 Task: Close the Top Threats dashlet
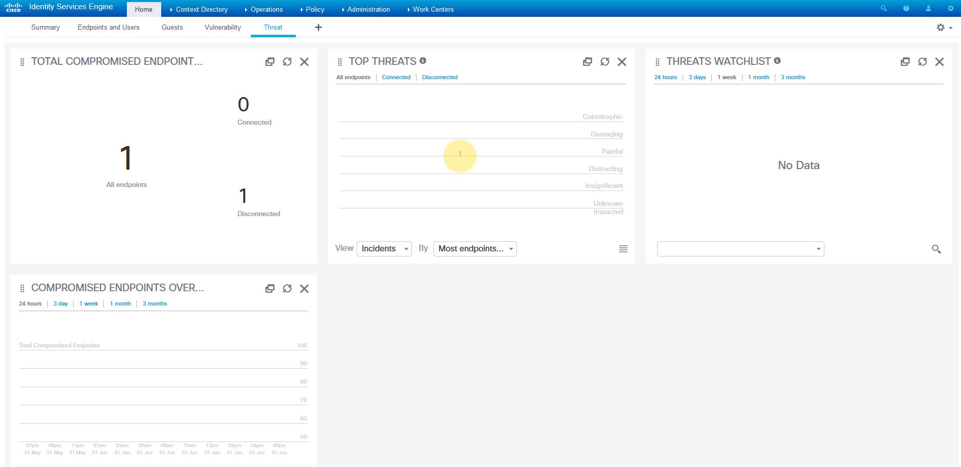click(622, 62)
